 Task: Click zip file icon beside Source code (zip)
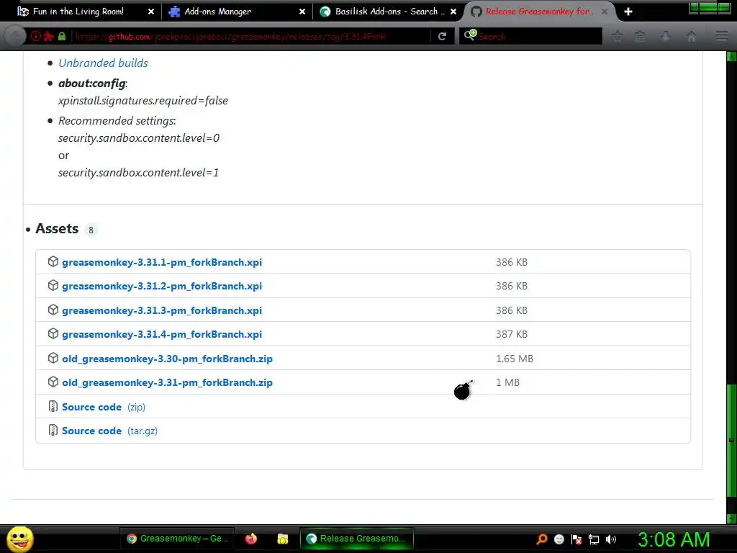pos(53,406)
